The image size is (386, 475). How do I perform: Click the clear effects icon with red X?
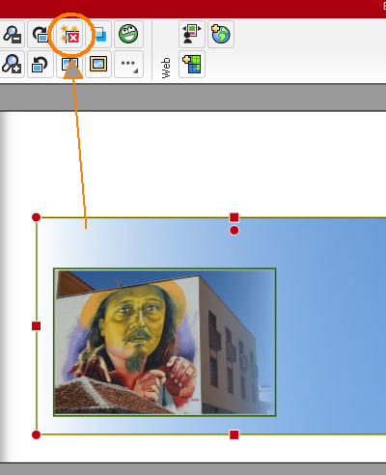coord(70,34)
